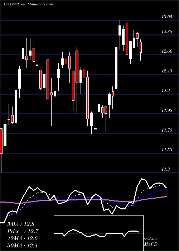Click the long red candle near the 13.05 high
The width and height of the screenshot is (179, 251).
[x=127, y=39]
